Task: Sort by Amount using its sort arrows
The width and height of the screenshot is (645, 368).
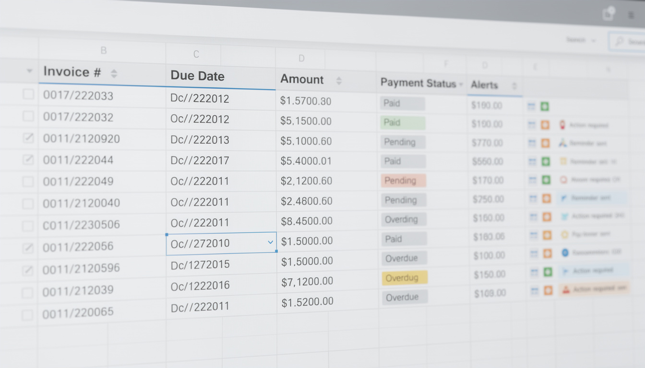Action: point(338,80)
